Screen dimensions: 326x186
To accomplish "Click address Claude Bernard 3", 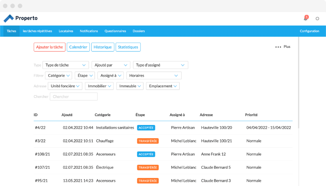I will pos(216,181).
